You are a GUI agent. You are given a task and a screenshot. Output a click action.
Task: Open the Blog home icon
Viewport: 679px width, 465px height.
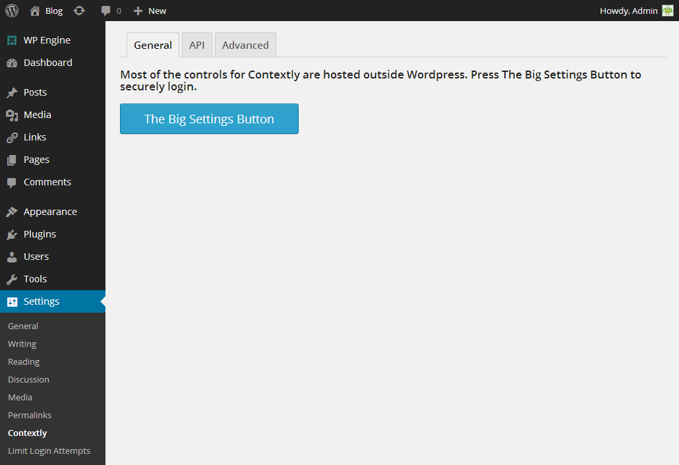pos(35,11)
